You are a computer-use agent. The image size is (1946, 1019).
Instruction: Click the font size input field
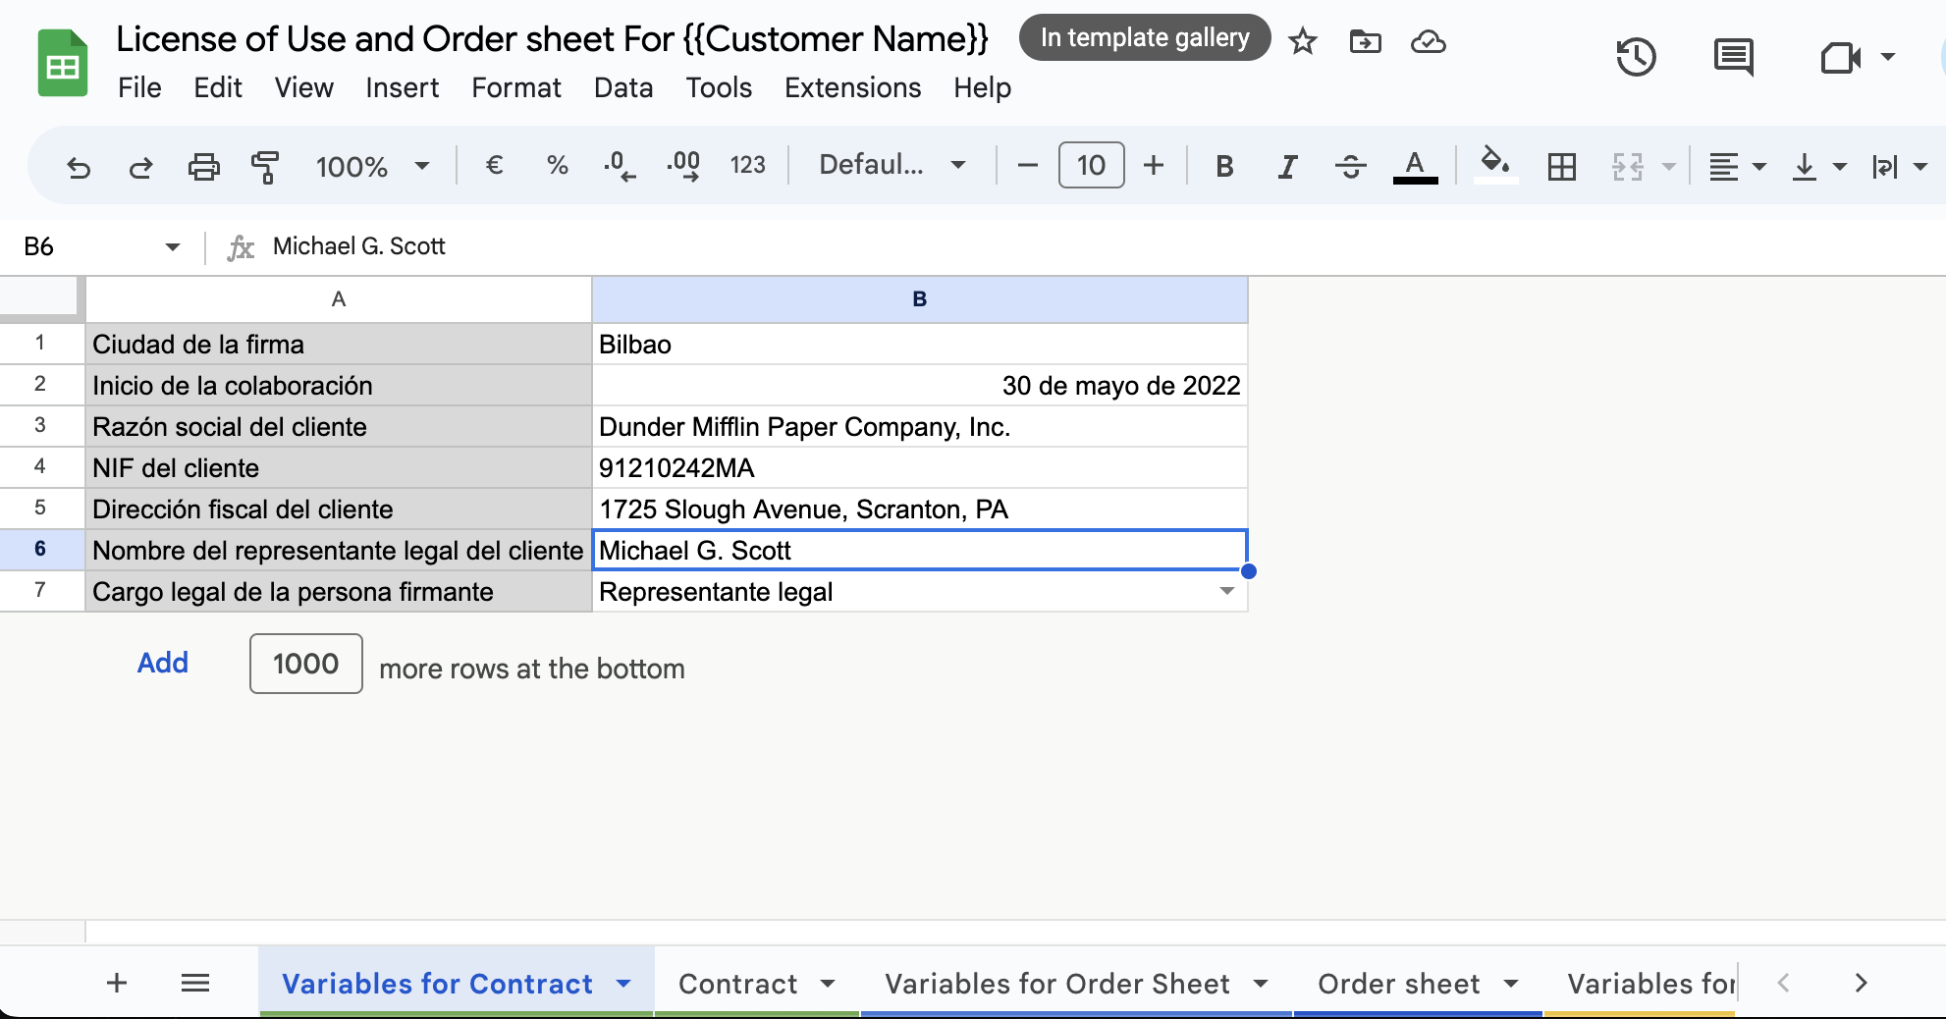pyautogui.click(x=1091, y=165)
